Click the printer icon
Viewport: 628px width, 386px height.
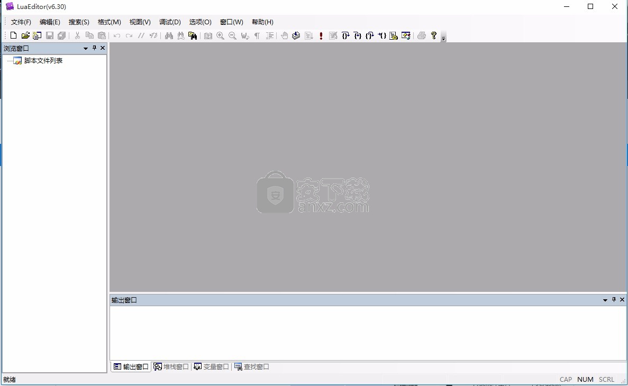pyautogui.click(x=421, y=35)
